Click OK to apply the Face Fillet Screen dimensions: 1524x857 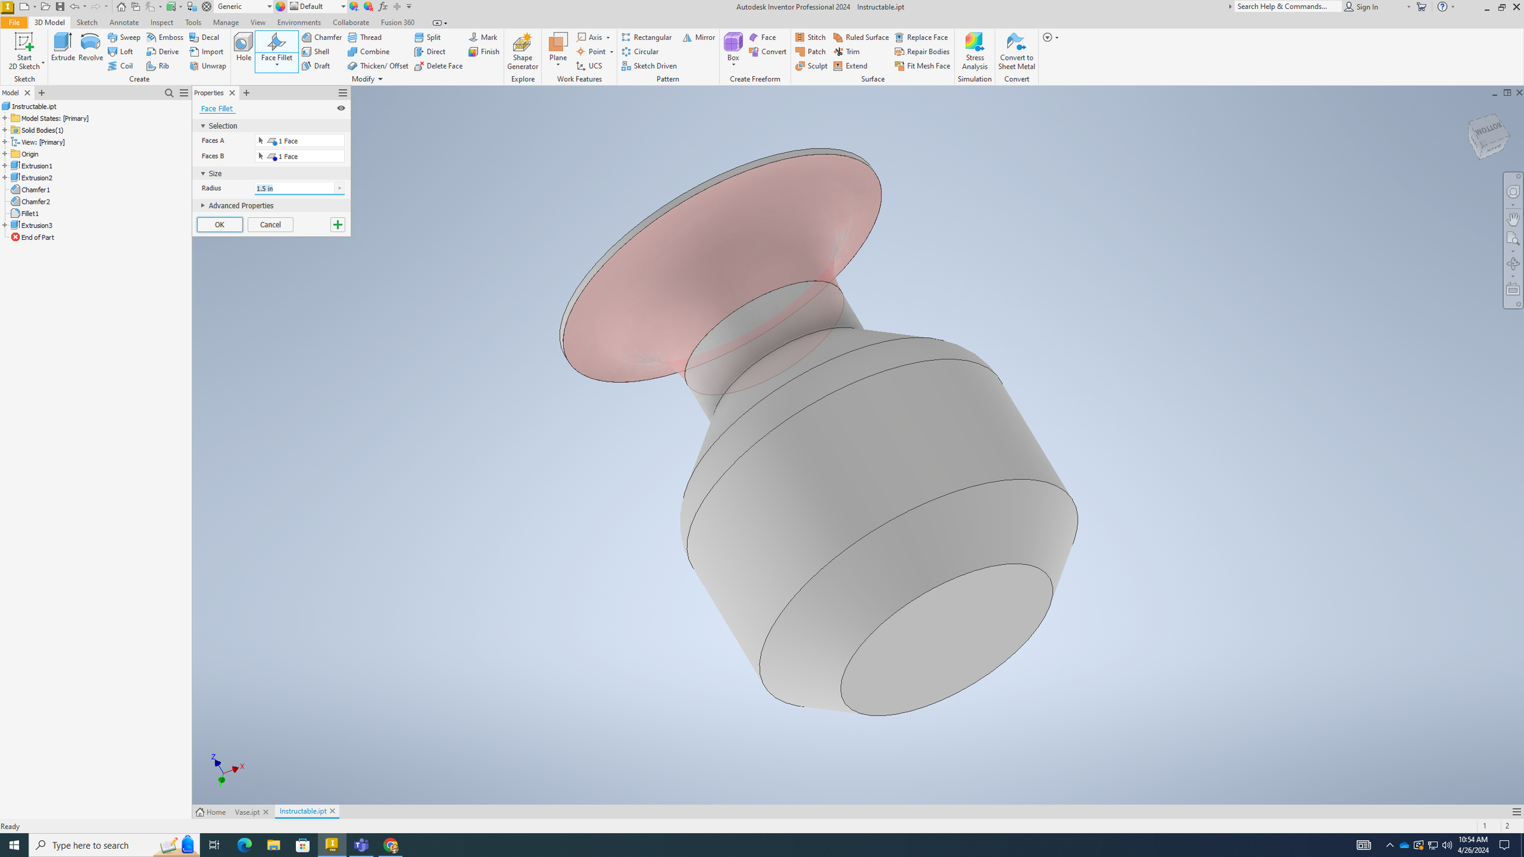[x=219, y=224]
